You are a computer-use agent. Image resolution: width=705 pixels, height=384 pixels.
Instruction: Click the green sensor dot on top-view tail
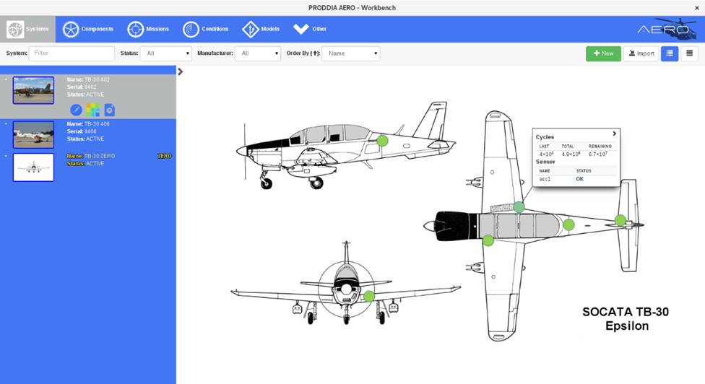click(x=620, y=220)
